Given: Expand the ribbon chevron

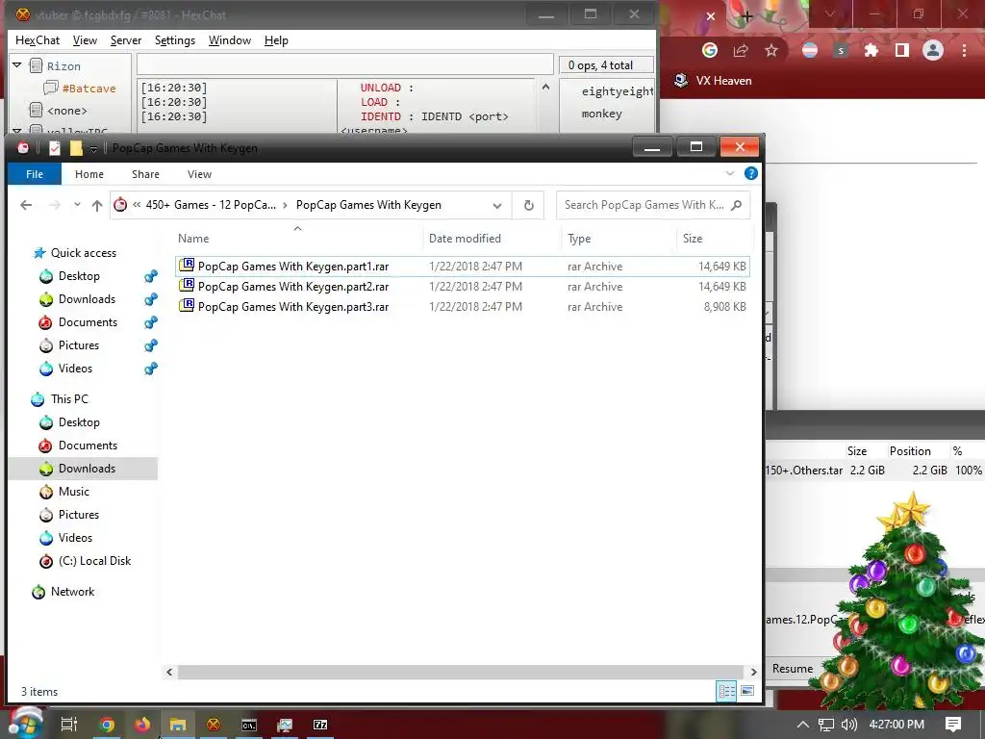Looking at the screenshot, I should 729,173.
